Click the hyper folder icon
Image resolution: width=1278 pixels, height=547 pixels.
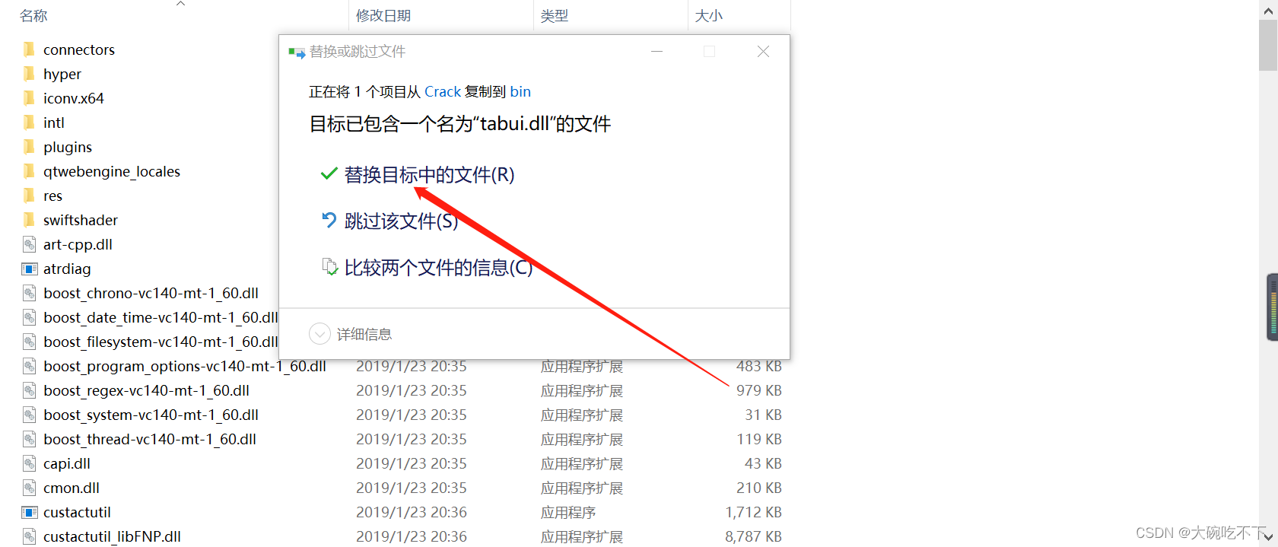[x=29, y=74]
